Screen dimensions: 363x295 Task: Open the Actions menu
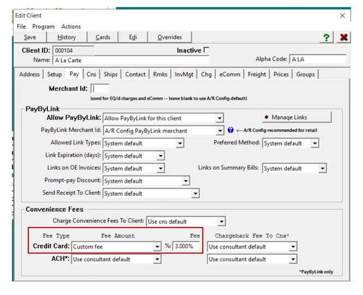71,27
